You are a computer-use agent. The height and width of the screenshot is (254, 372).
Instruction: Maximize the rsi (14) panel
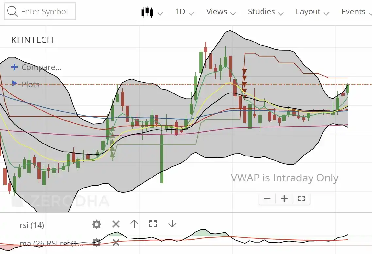point(153,224)
